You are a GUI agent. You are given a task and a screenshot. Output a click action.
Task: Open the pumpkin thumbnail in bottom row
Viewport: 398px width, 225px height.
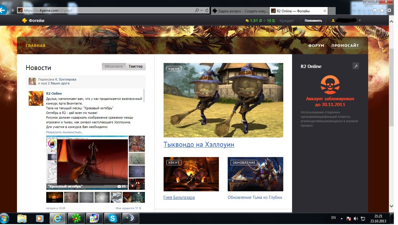click(54, 197)
